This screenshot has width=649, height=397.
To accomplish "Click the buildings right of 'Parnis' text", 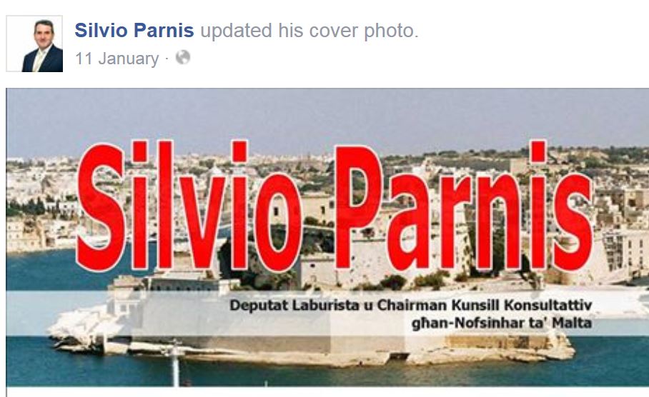I will (621, 215).
